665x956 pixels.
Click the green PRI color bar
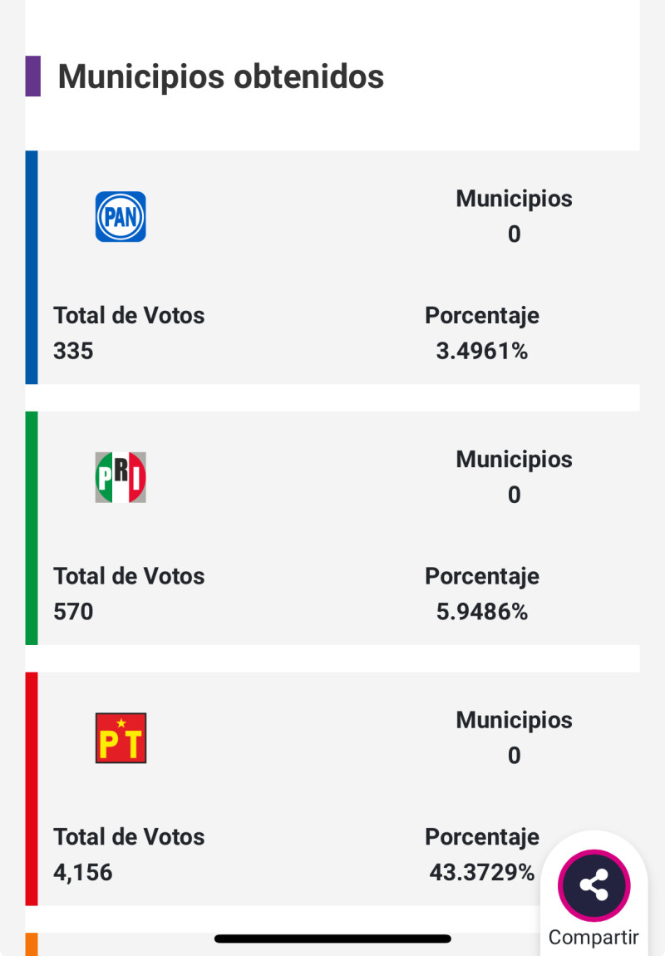(x=32, y=528)
